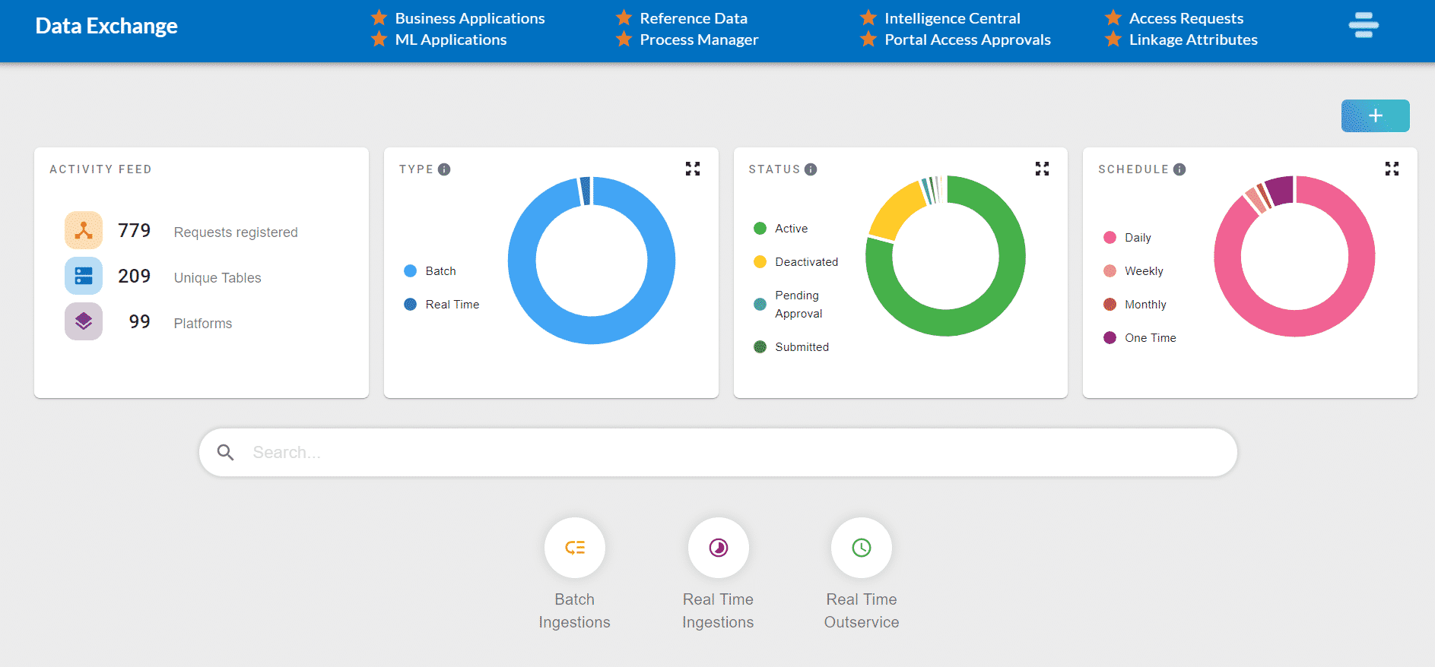
Task: Click the info icon next to STATUS
Action: 811,169
